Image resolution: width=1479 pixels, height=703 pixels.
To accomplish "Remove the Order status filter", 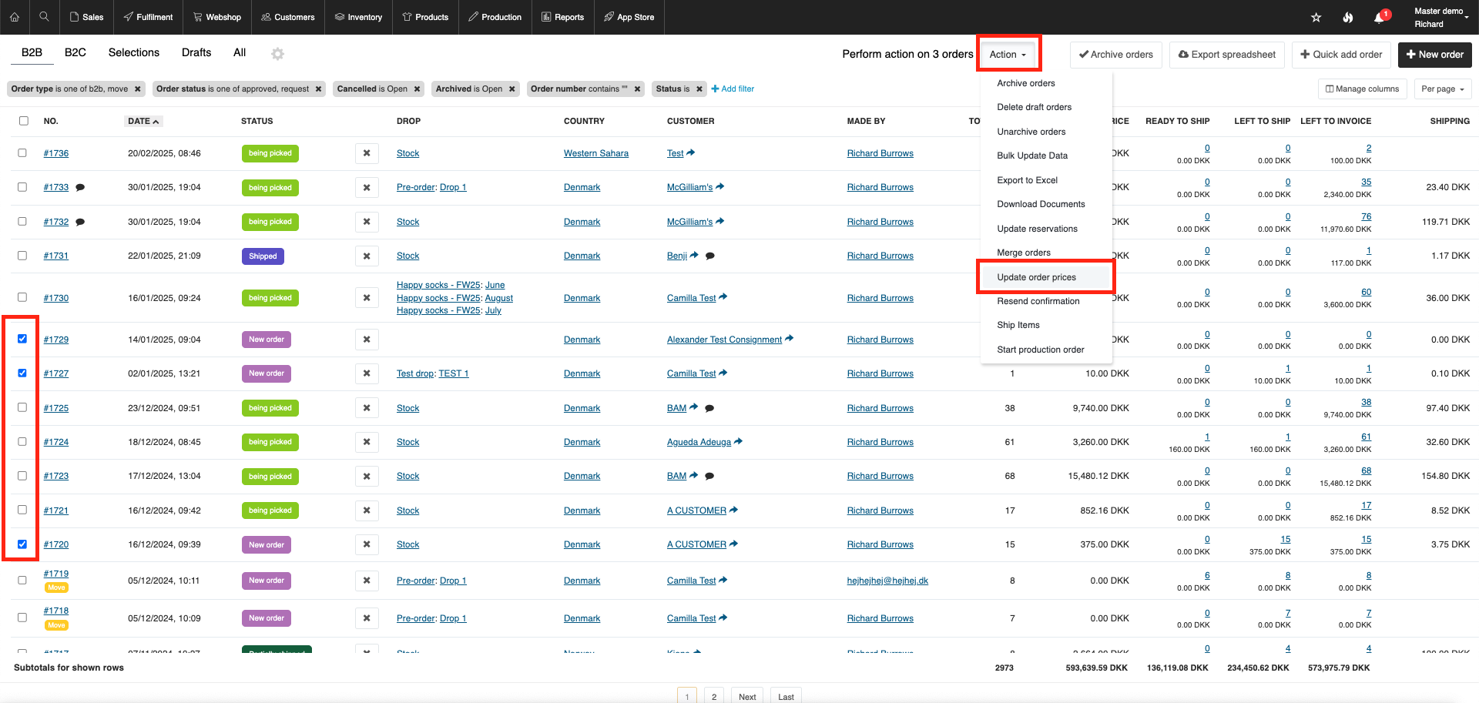I will 318,89.
